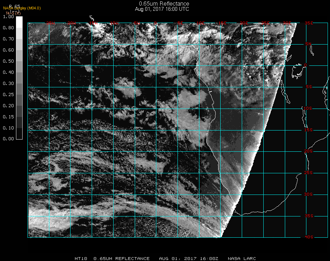Screen dimensions: 330x261
Task: Click the 0.80 reflectance scale value
Action: 8,28
